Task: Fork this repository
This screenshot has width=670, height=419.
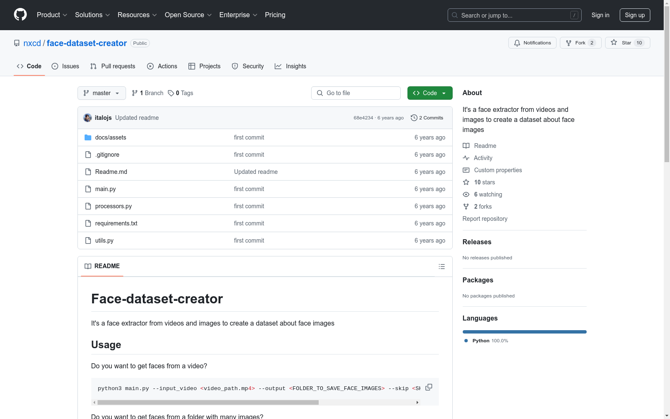Action: 580,43
